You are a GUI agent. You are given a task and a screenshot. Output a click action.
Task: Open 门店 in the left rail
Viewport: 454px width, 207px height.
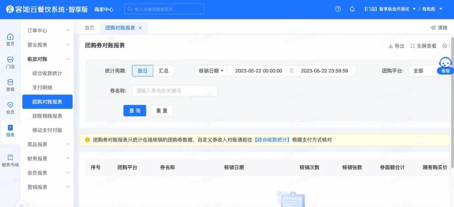coord(10,62)
